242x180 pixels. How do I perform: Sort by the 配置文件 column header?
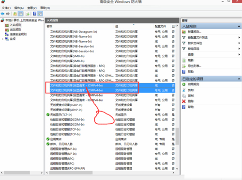click(x=162, y=26)
